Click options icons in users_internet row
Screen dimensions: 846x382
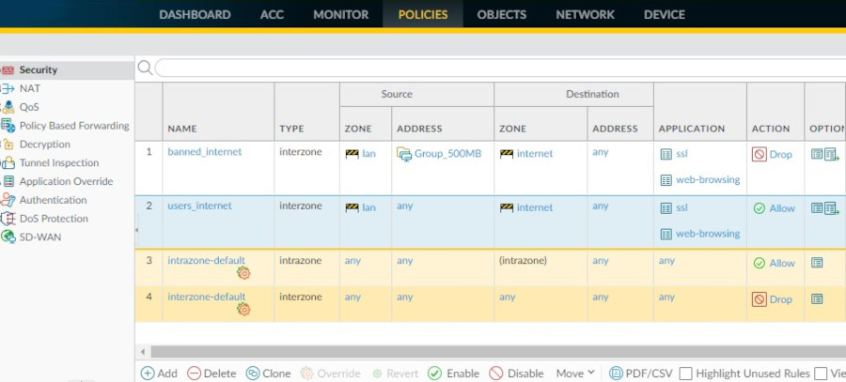click(825, 208)
